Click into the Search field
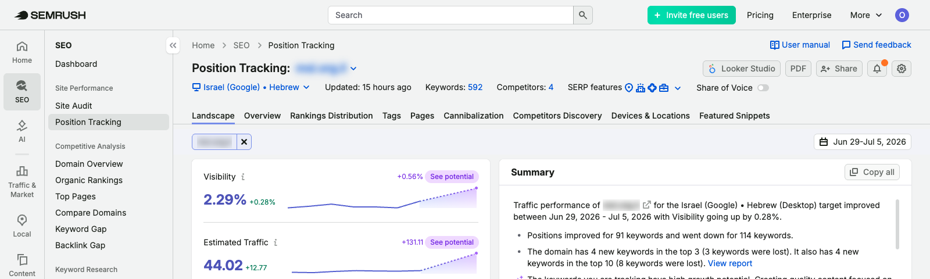The width and height of the screenshot is (930, 279). [x=450, y=15]
